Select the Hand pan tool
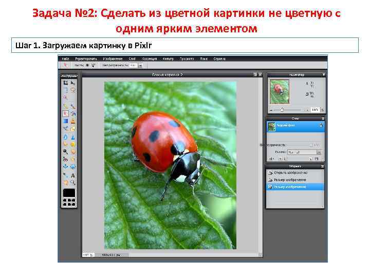This screenshot has width=370, height=277. [65, 182]
